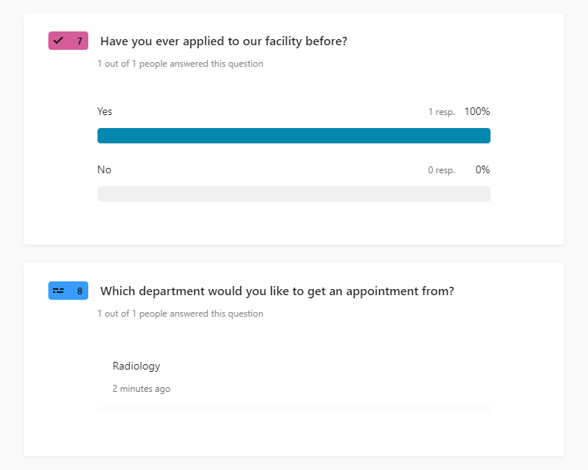
Task: Click the 'Yes' answer label
Action: point(104,112)
